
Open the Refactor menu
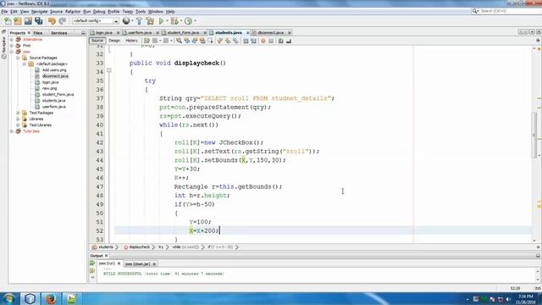point(73,11)
